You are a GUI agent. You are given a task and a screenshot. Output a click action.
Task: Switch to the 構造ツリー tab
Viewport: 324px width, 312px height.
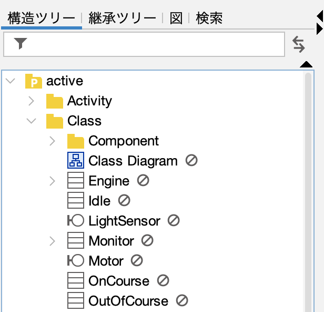click(42, 18)
